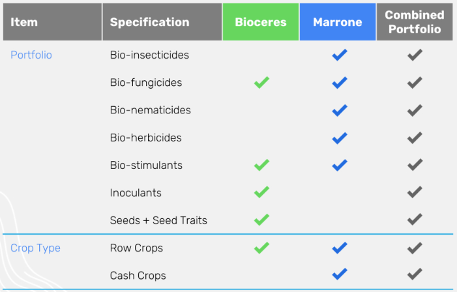
Task: Click the Marrone checkmark for Bio-nematicides
Action: pos(339,110)
